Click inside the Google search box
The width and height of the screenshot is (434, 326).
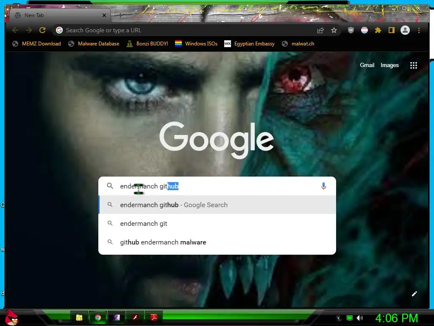[217, 186]
